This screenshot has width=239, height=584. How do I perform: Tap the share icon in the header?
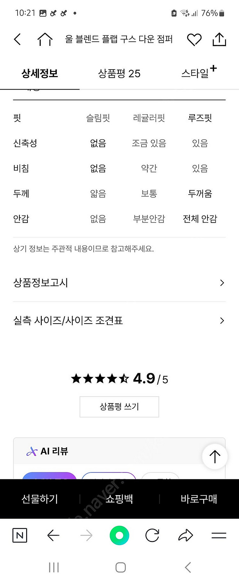pyautogui.click(x=219, y=39)
